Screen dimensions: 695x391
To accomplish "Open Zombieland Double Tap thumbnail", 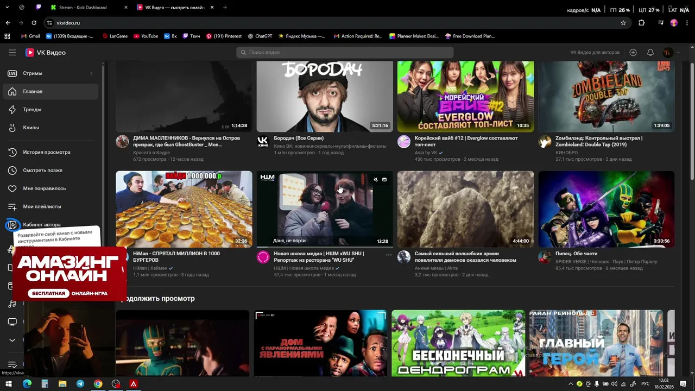I will 606,96.
